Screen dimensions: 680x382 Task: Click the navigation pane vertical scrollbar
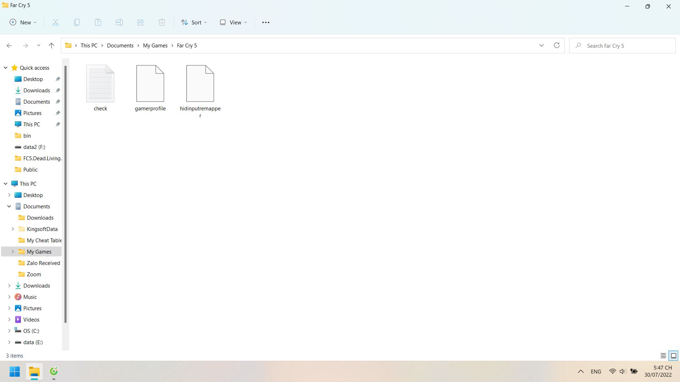(x=66, y=195)
